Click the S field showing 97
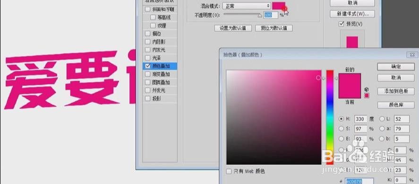 [360, 129]
